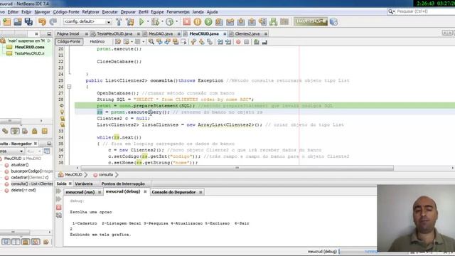Collapse the code fold at line 26
Viewport: 455px width, 256px height.
(x=69, y=87)
